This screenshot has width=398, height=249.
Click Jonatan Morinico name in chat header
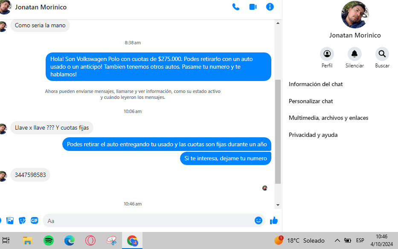(x=41, y=7)
